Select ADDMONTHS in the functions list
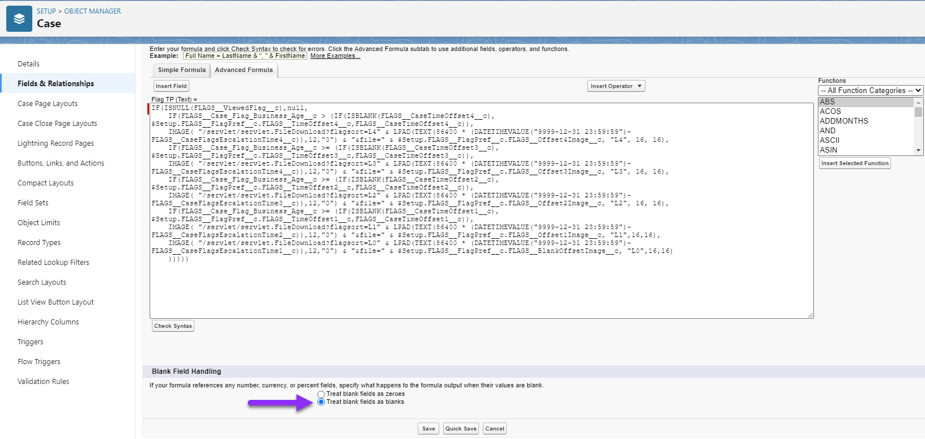The image size is (925, 439). click(865, 121)
